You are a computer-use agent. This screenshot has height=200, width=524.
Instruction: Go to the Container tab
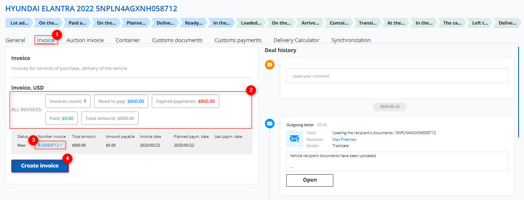pos(128,40)
